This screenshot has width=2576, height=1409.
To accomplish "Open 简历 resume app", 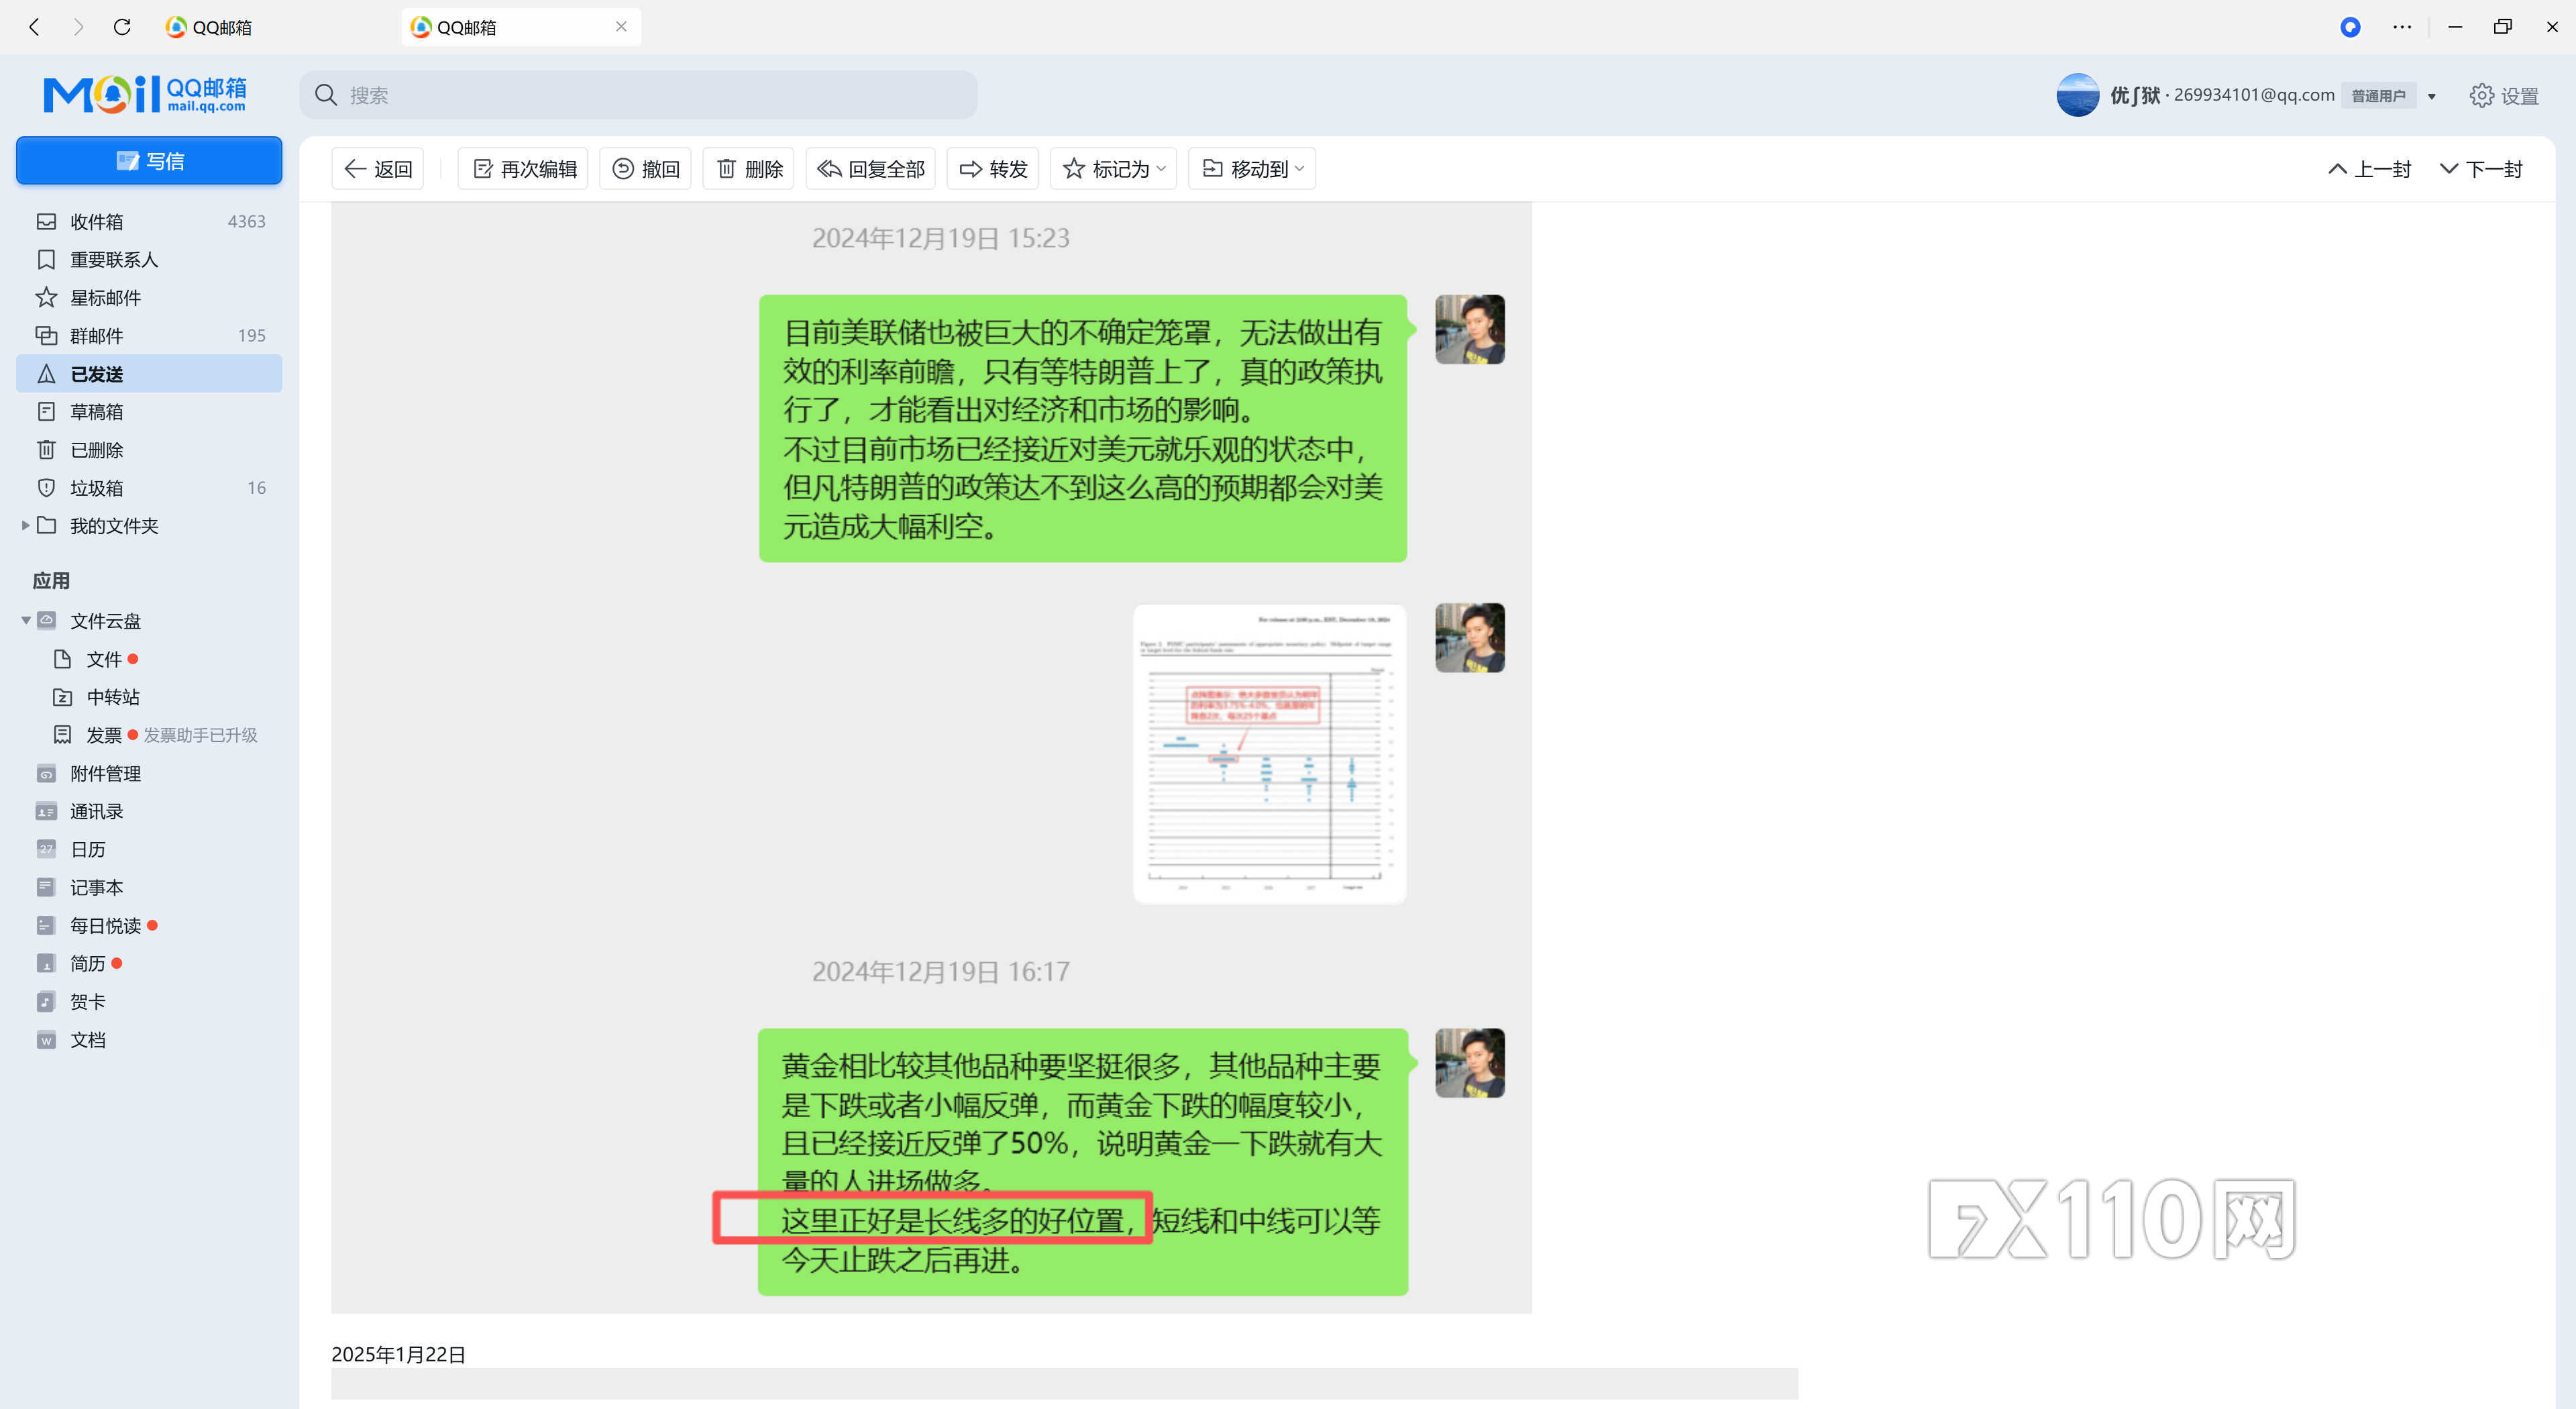I will (88, 963).
